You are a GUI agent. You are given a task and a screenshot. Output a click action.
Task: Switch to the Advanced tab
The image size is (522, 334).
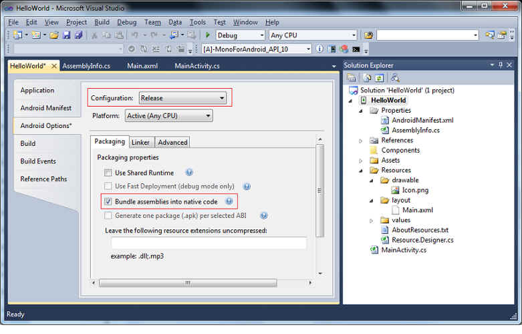tap(172, 142)
